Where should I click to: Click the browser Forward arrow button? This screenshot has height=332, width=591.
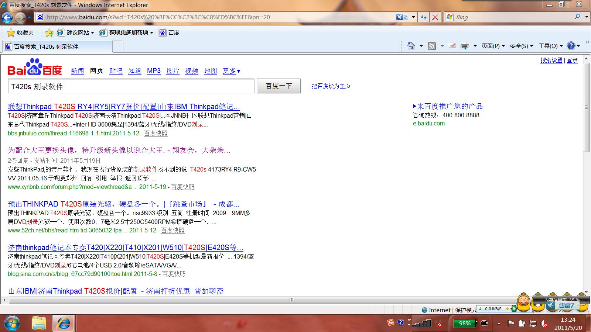point(20,17)
